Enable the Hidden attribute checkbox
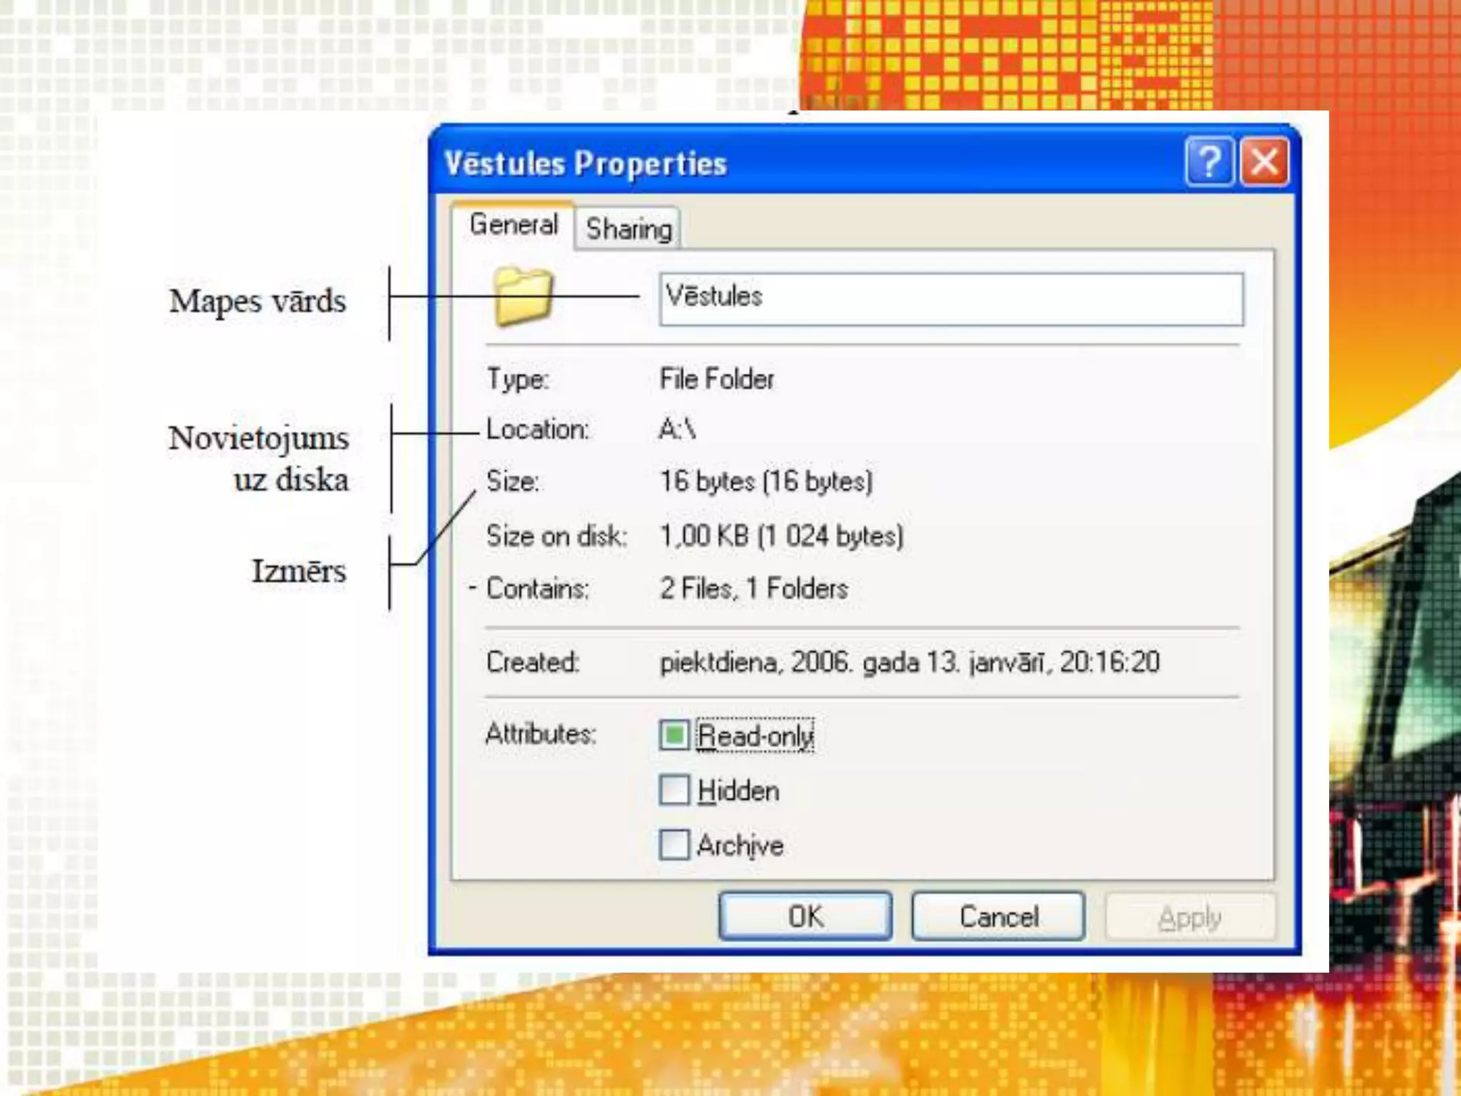This screenshot has height=1096, width=1461. tap(674, 790)
